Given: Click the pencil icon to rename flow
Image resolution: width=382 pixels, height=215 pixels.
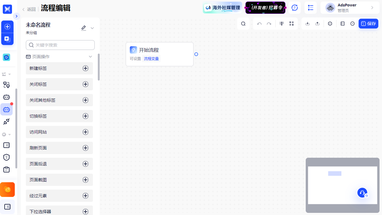Looking at the screenshot, I should point(83,28).
